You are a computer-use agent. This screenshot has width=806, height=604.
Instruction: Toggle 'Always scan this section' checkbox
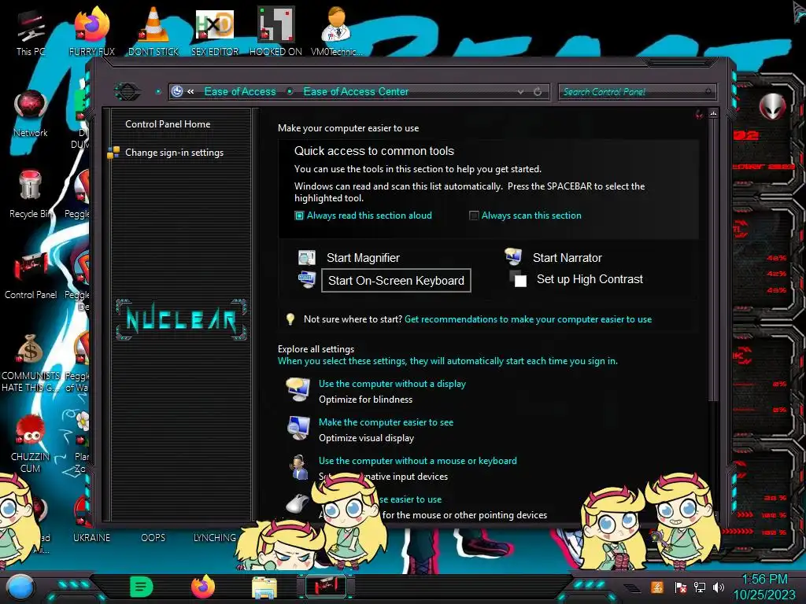(x=474, y=215)
